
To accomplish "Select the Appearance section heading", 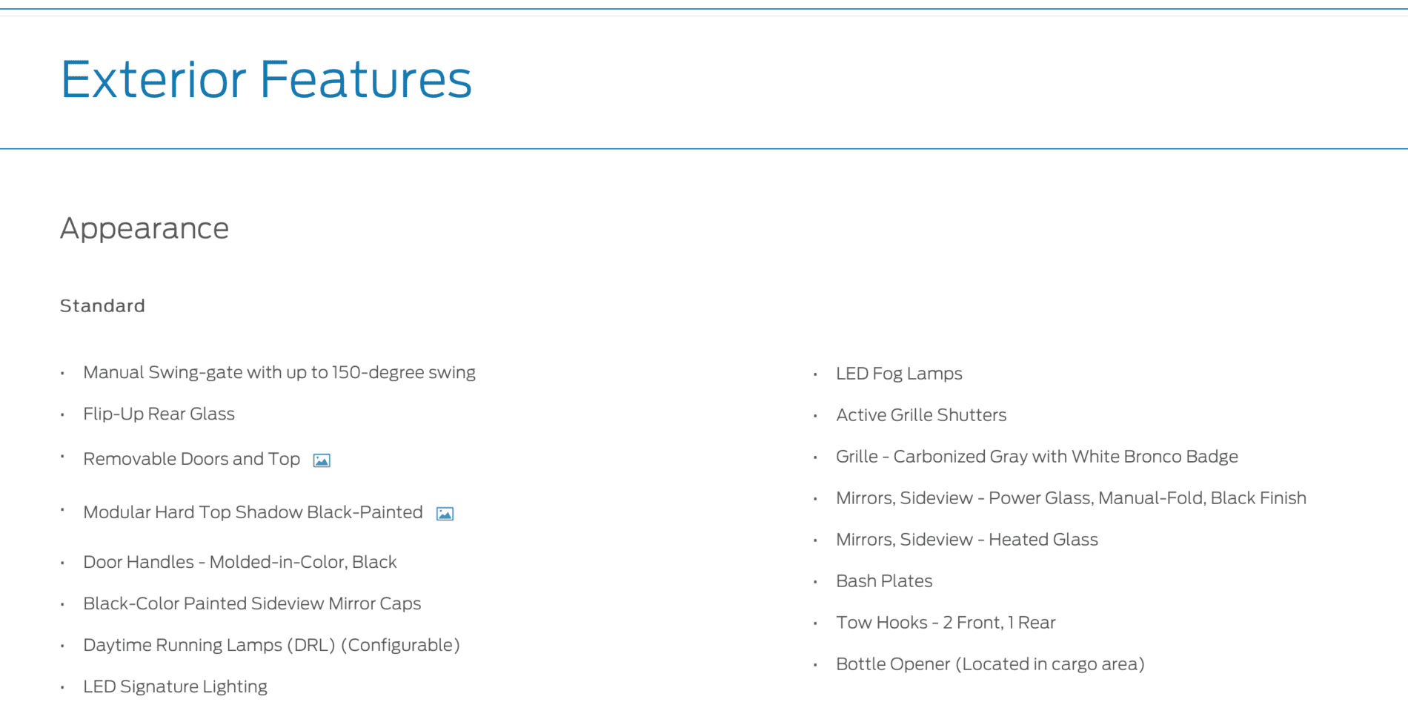I will tap(145, 228).
